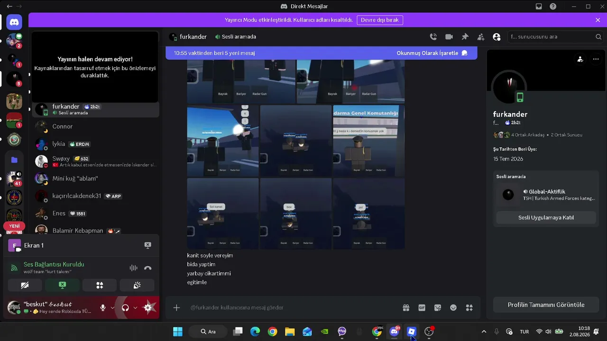Open Swøxy direct message
607x341 pixels.
[x=96, y=161]
